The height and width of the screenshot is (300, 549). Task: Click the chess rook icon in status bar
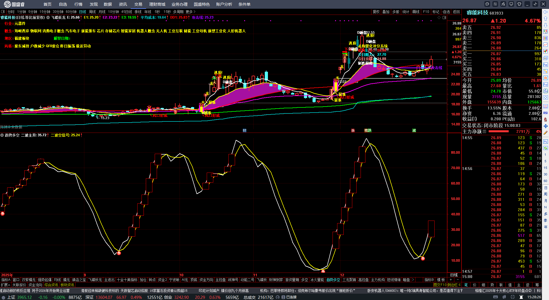[521, 297]
